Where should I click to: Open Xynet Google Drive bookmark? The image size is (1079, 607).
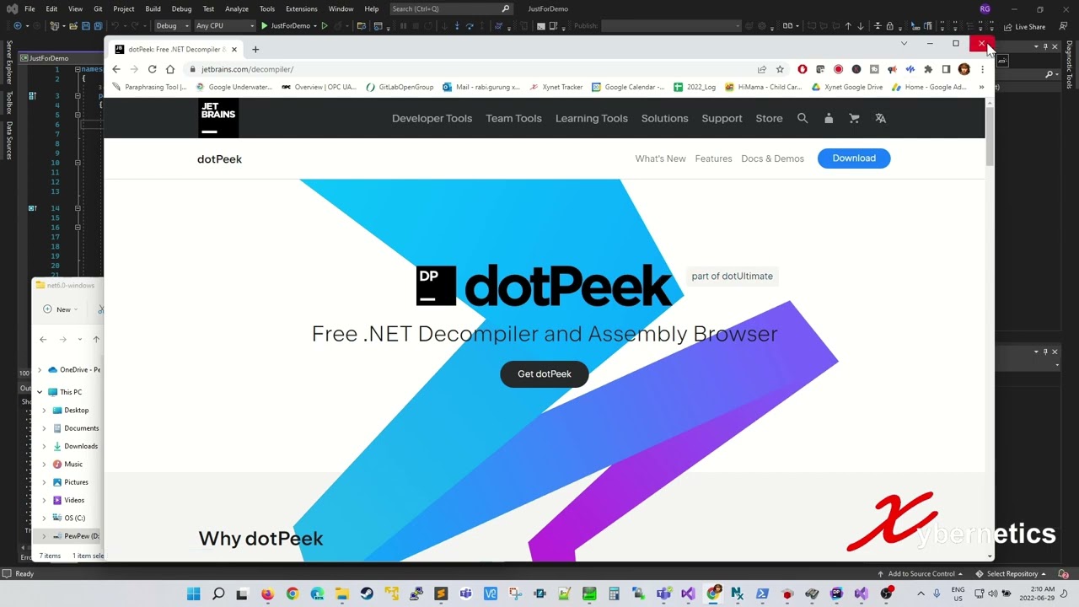pos(847,87)
